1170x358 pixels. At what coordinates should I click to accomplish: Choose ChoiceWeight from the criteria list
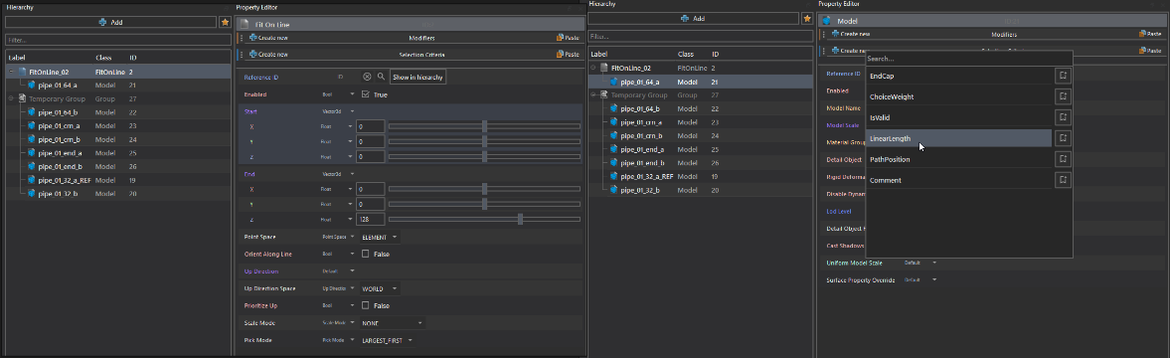959,97
